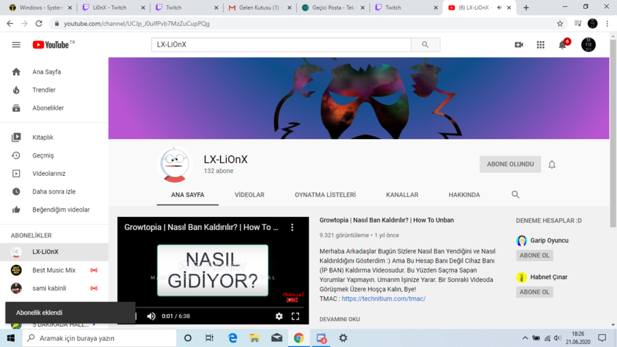
Task: Reload the browser page
Action: click(x=38, y=23)
